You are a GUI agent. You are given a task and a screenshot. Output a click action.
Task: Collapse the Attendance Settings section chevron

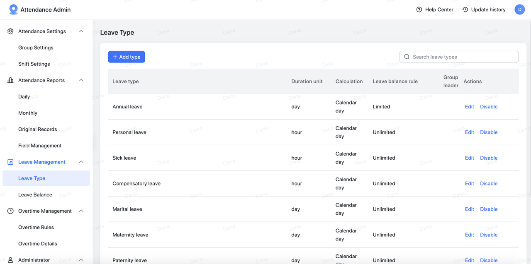pyautogui.click(x=81, y=31)
